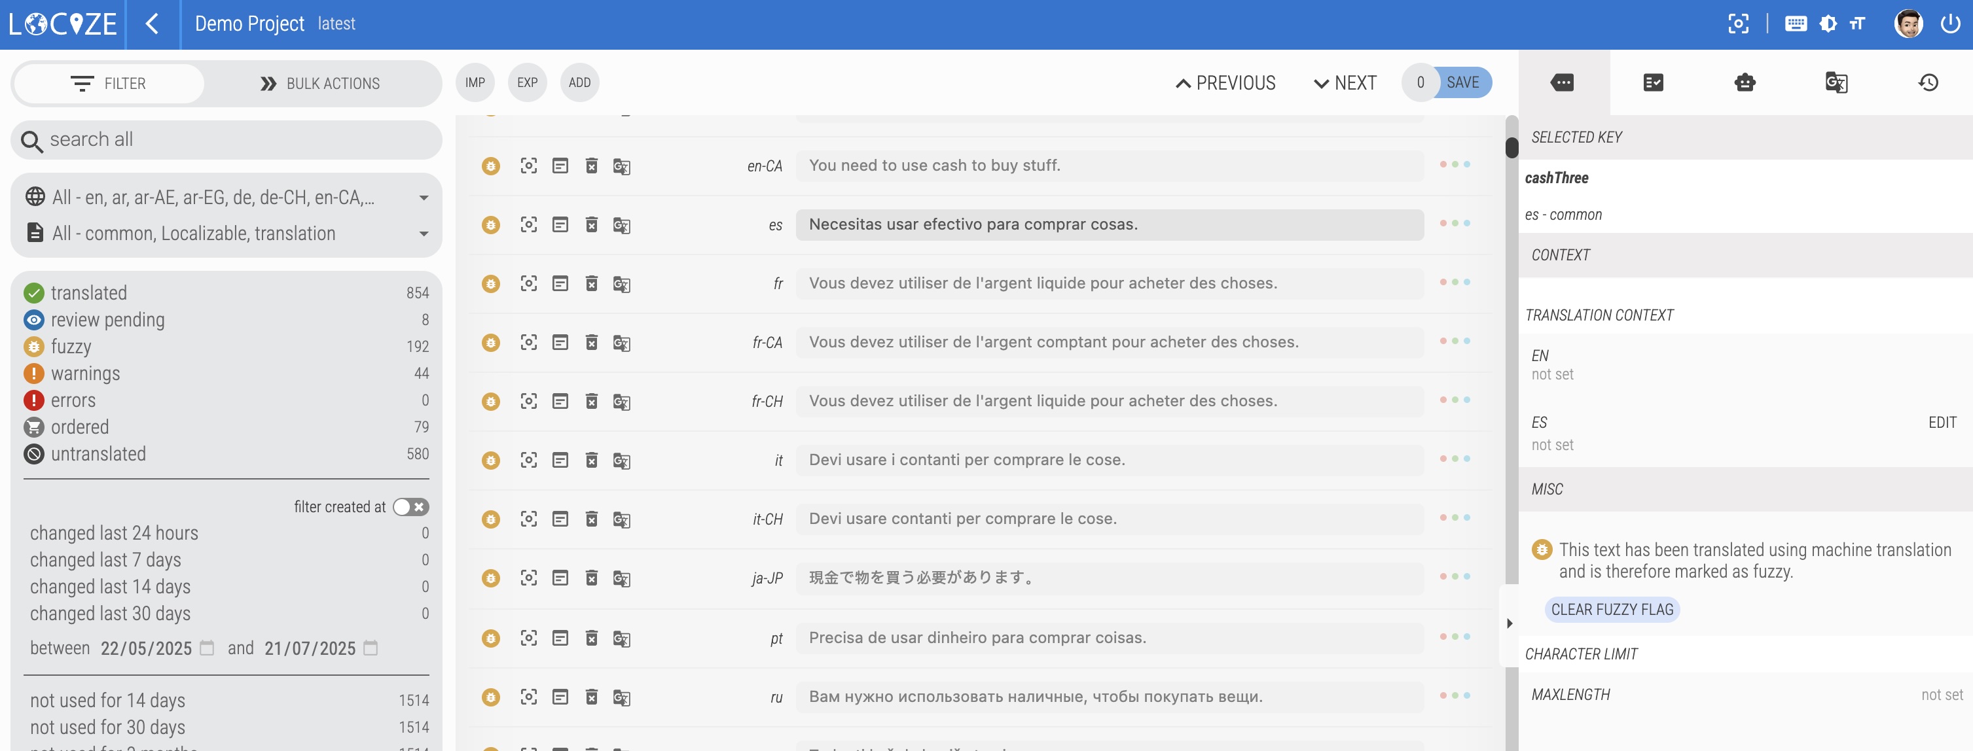
Task: Click the keyboard shortcuts icon in the header
Action: click(x=1796, y=24)
